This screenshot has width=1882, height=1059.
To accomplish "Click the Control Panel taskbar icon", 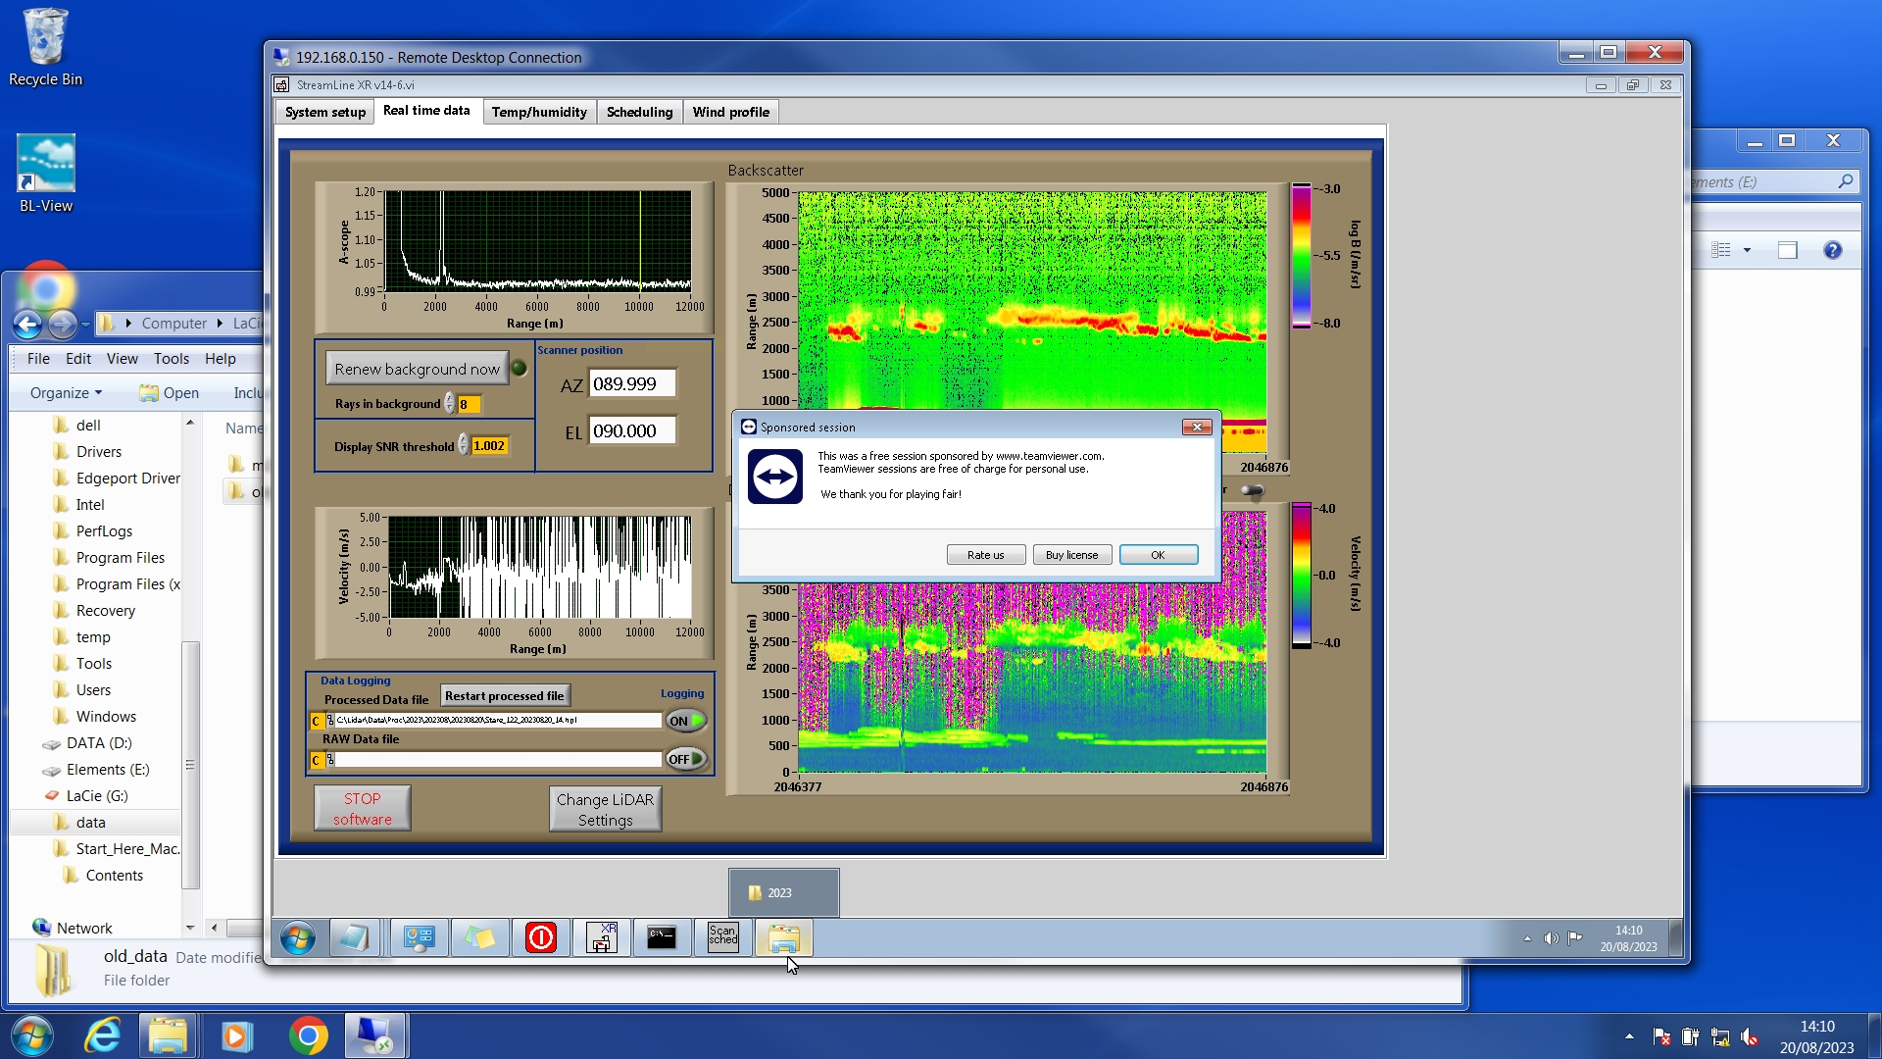I will [419, 938].
